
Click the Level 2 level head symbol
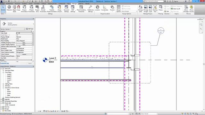45,60
